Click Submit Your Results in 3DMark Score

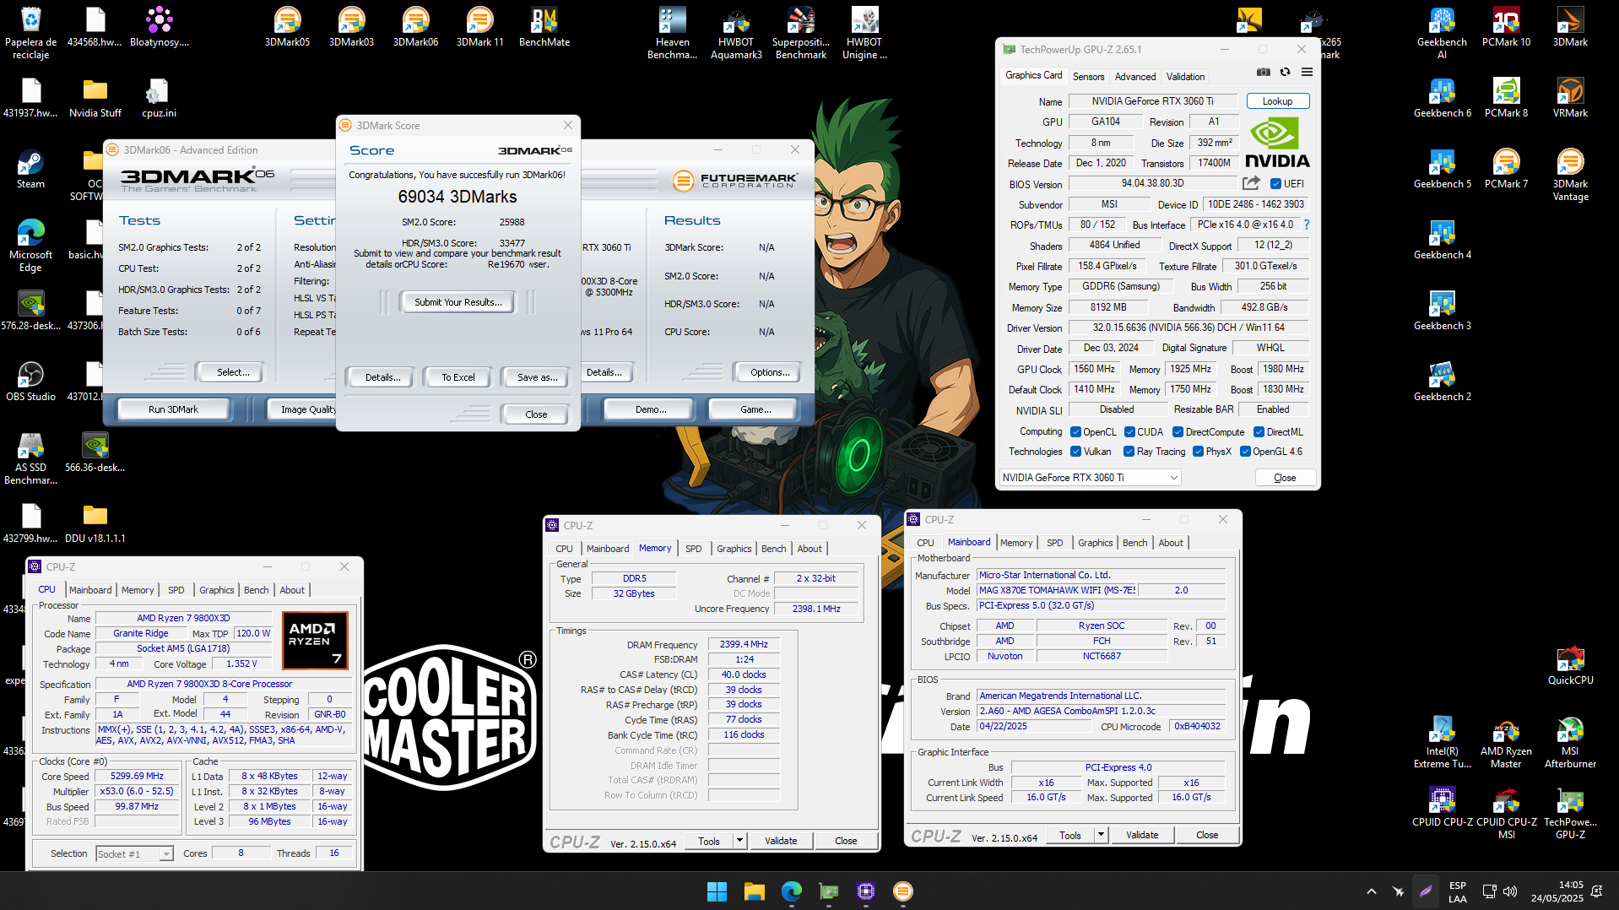point(458,302)
